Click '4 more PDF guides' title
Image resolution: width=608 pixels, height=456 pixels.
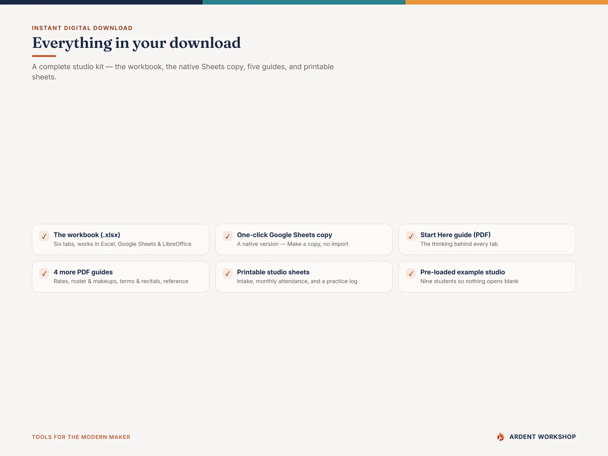coord(83,272)
